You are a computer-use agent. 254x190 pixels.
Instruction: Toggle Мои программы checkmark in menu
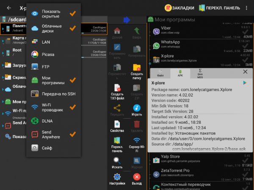click(73, 80)
